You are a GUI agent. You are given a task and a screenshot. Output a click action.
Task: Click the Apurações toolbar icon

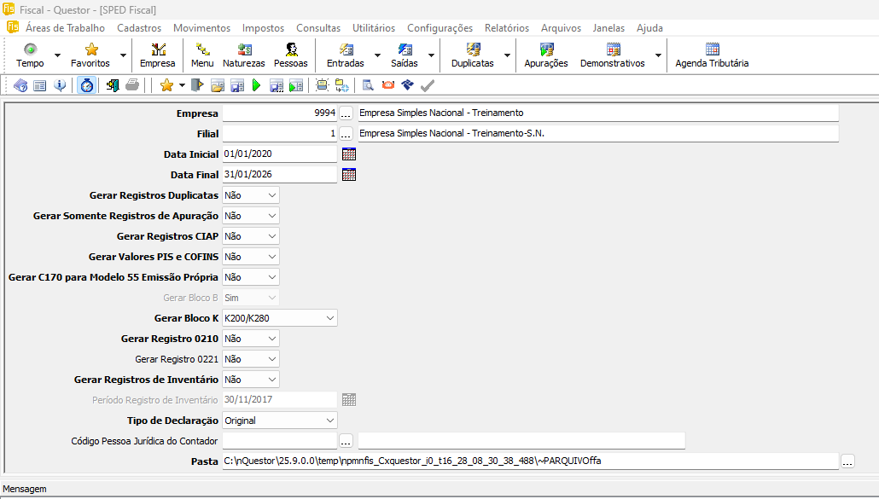click(546, 55)
